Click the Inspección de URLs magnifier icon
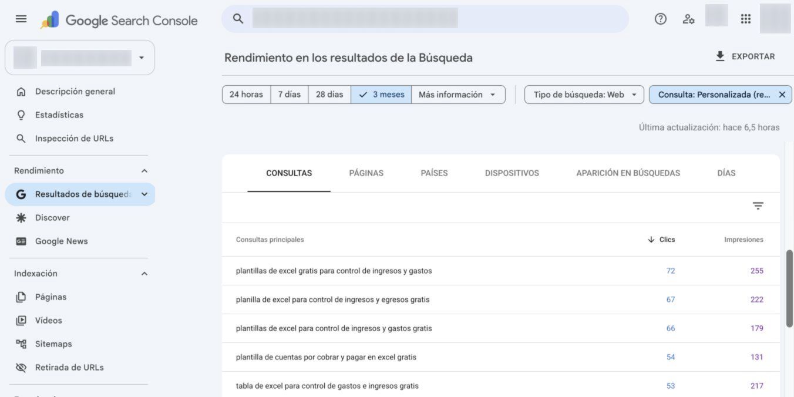Screen dimensions: 794x397 tap(21, 139)
